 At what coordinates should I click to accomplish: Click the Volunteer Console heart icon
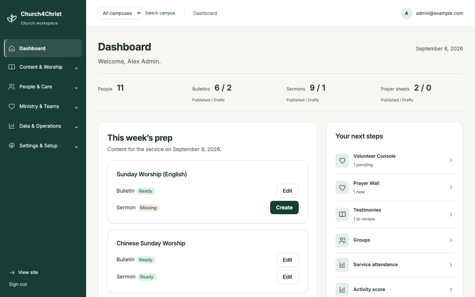(342, 160)
